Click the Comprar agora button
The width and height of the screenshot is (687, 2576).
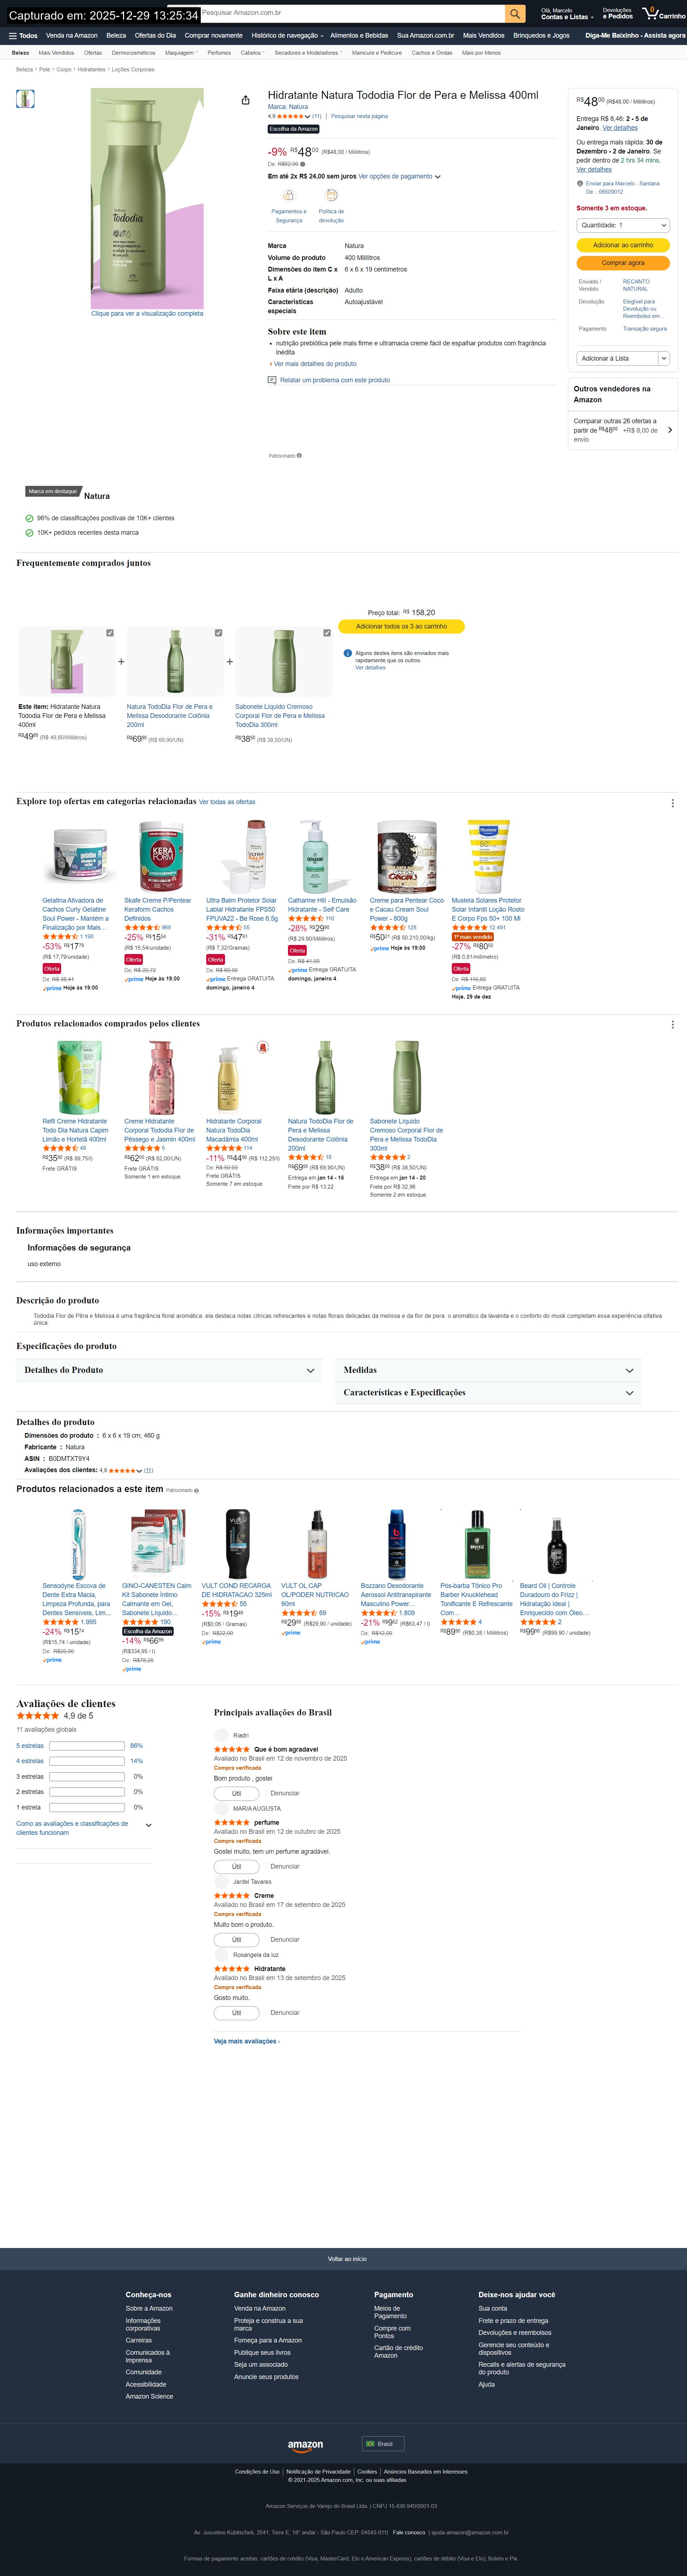[x=623, y=263]
